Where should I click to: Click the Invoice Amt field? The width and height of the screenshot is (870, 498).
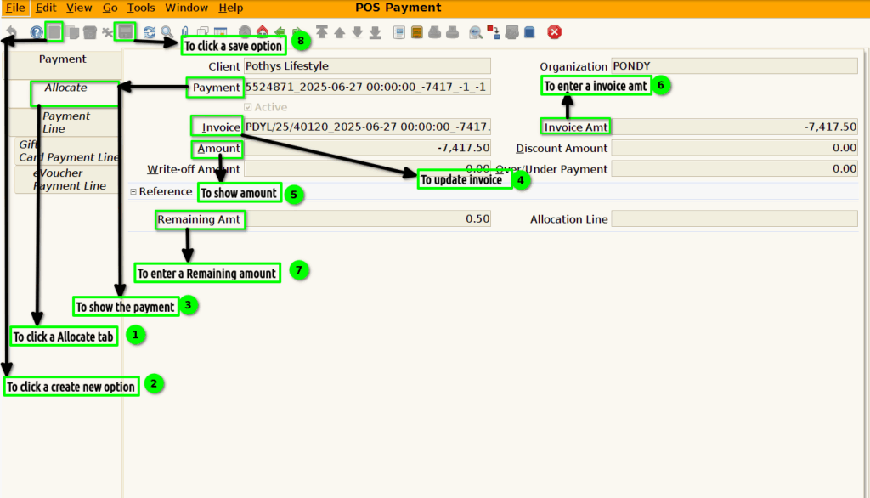pos(735,127)
